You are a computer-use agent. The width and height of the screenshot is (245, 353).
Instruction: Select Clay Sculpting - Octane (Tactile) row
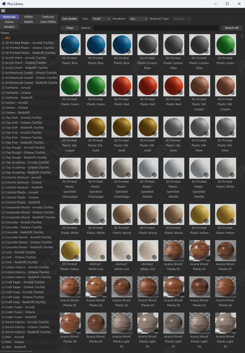(x=27, y=167)
